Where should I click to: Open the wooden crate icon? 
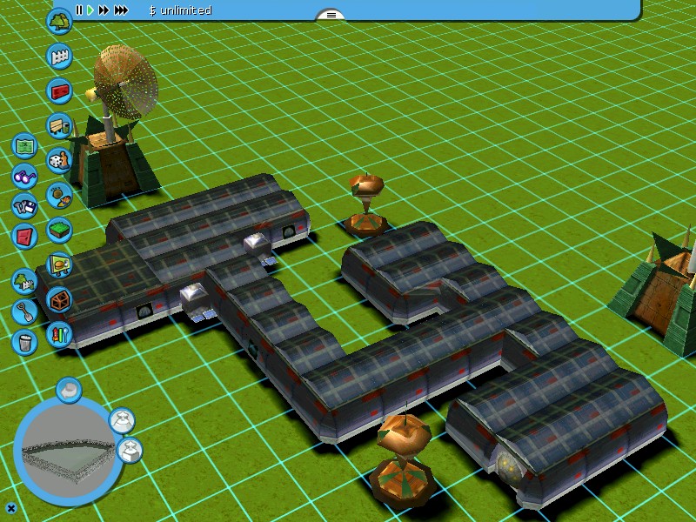point(59,300)
